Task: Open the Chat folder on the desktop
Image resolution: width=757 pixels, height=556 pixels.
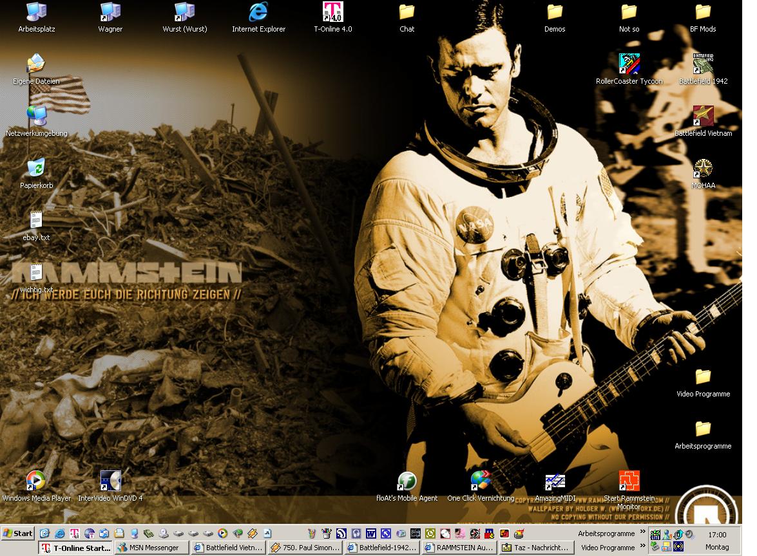Action: (407, 17)
